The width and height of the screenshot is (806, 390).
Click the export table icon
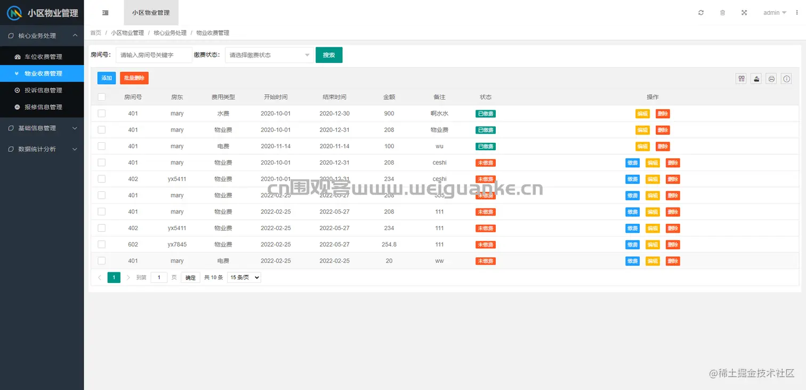pyautogui.click(x=756, y=79)
